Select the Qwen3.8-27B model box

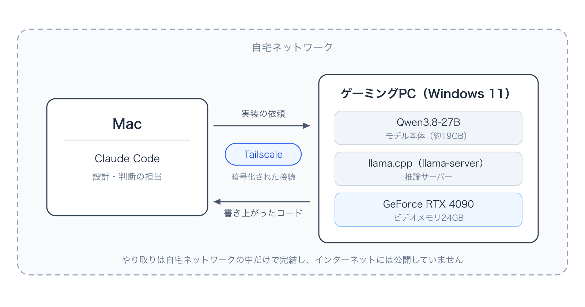[x=429, y=128]
